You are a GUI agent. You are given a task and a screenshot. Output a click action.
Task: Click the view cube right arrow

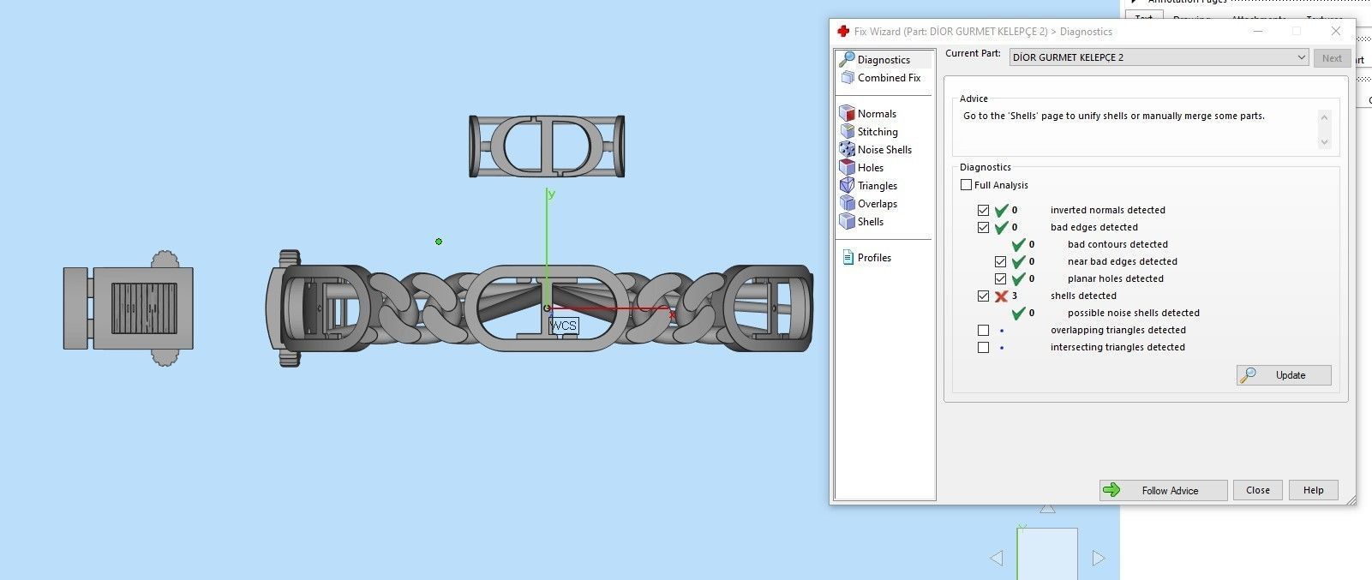click(1099, 559)
